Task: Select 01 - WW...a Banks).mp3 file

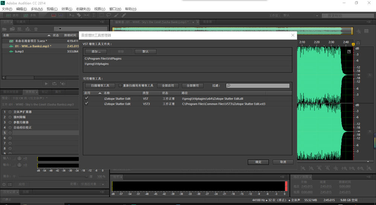Action: coord(40,46)
